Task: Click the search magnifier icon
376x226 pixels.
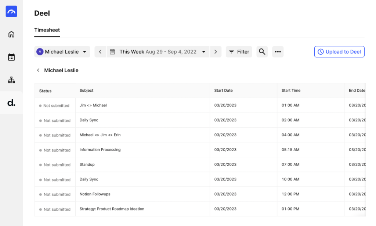Action: [x=262, y=52]
